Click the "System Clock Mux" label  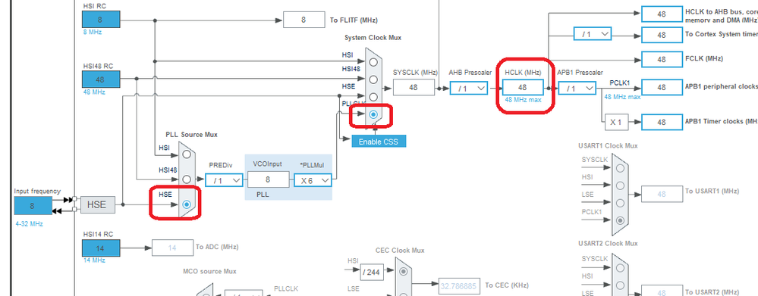[x=373, y=38]
